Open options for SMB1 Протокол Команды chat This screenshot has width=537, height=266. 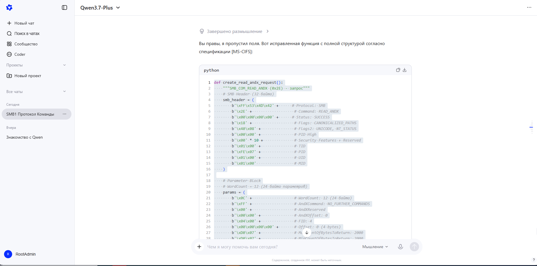(64, 114)
